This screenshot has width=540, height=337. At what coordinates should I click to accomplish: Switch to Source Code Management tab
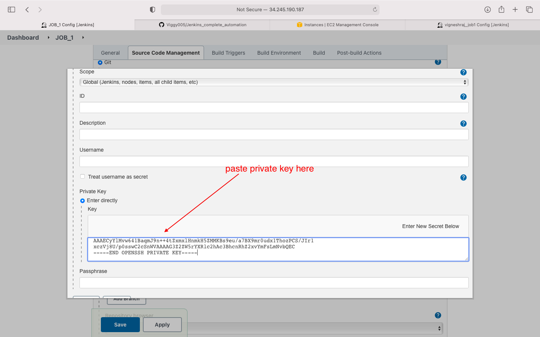[x=166, y=53]
